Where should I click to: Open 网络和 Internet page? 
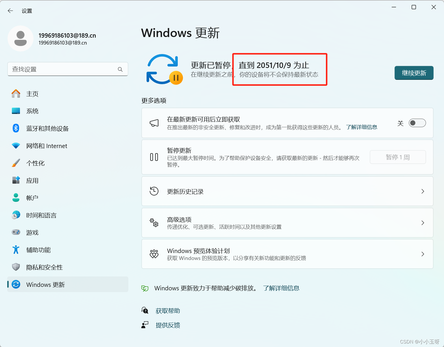[x=68, y=146]
